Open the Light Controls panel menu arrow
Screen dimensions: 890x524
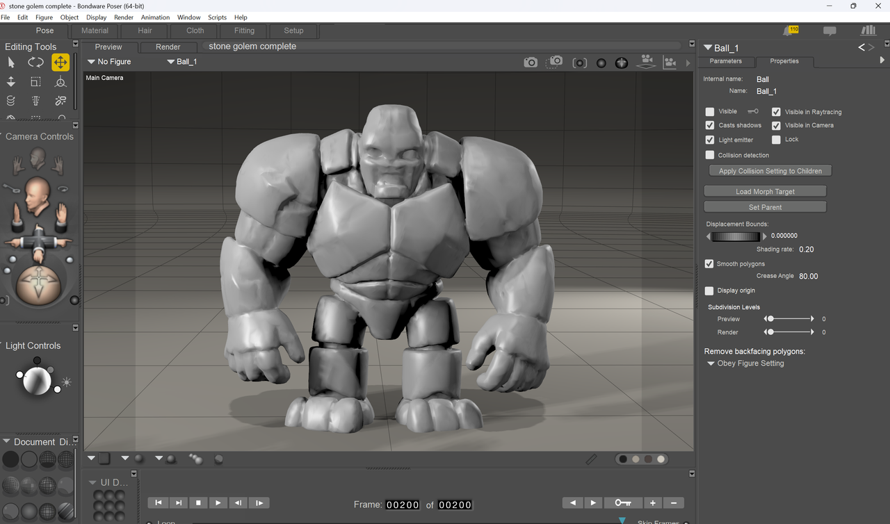(75, 328)
